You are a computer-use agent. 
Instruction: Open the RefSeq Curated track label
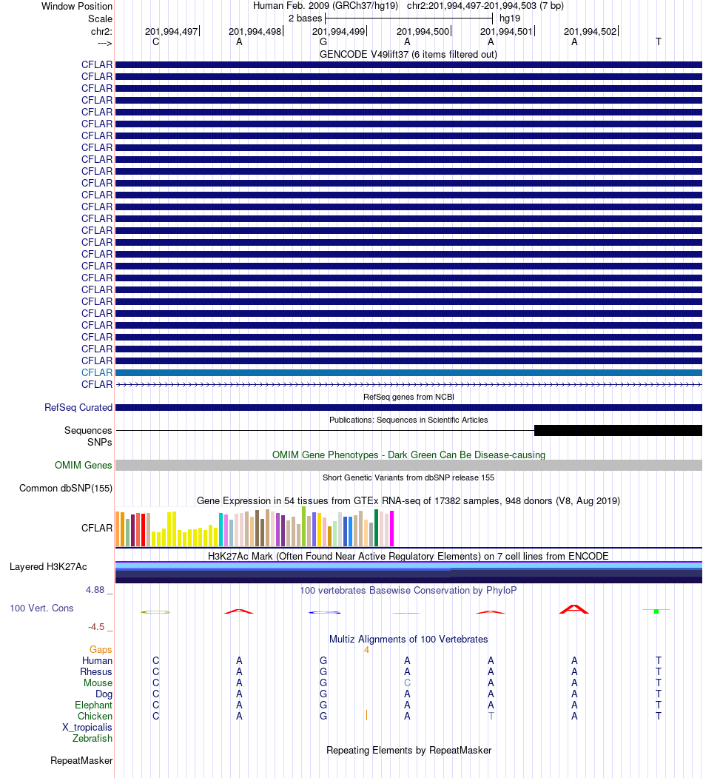(x=78, y=407)
